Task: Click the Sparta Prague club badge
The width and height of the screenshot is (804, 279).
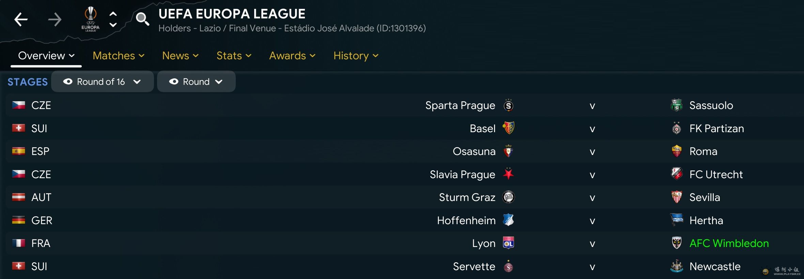Action: [508, 106]
